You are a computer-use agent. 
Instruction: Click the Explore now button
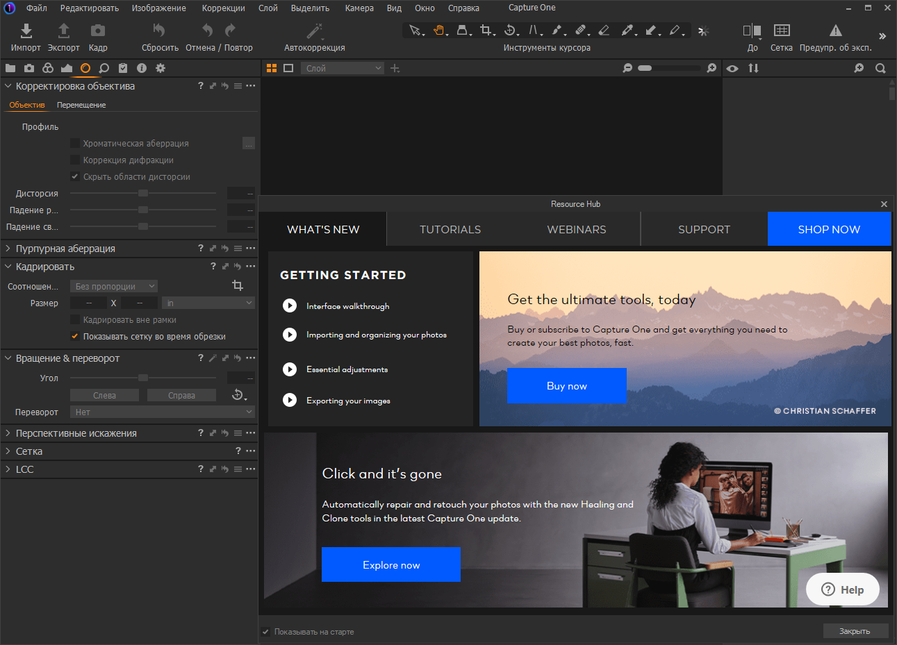(x=391, y=564)
